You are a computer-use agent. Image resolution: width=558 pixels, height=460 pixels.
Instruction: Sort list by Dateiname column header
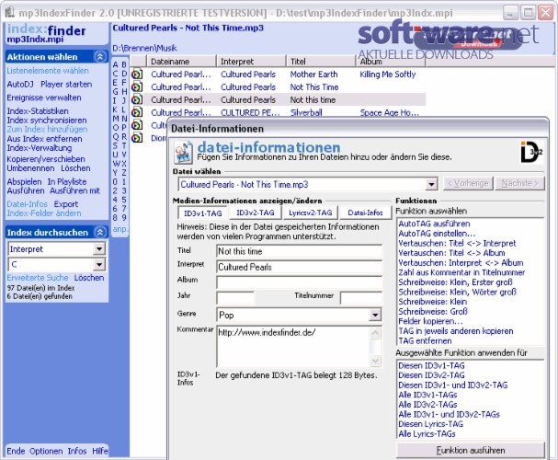(181, 62)
